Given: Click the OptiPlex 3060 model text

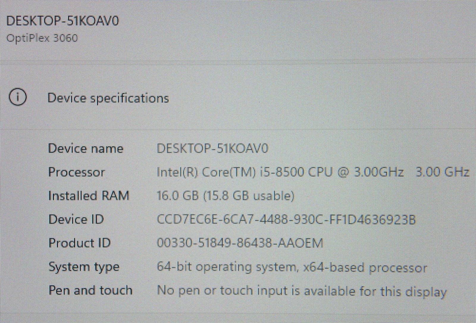Looking at the screenshot, I should pos(42,38).
